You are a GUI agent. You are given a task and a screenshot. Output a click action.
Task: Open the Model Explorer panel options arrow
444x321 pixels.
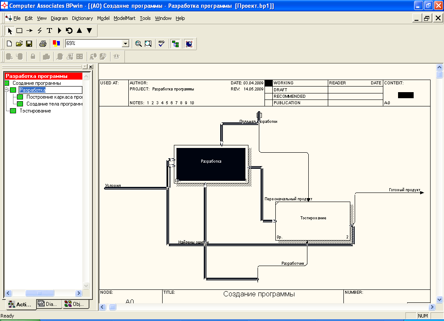point(85,67)
